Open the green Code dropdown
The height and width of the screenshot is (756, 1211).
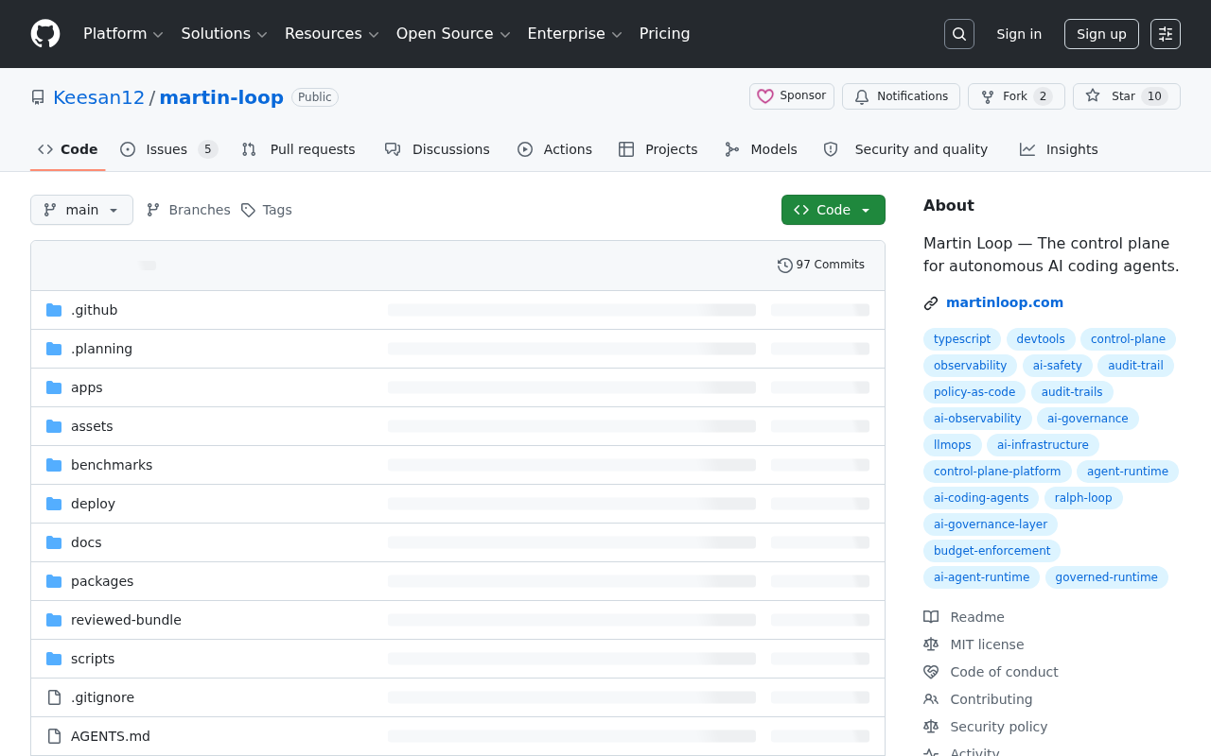(834, 210)
